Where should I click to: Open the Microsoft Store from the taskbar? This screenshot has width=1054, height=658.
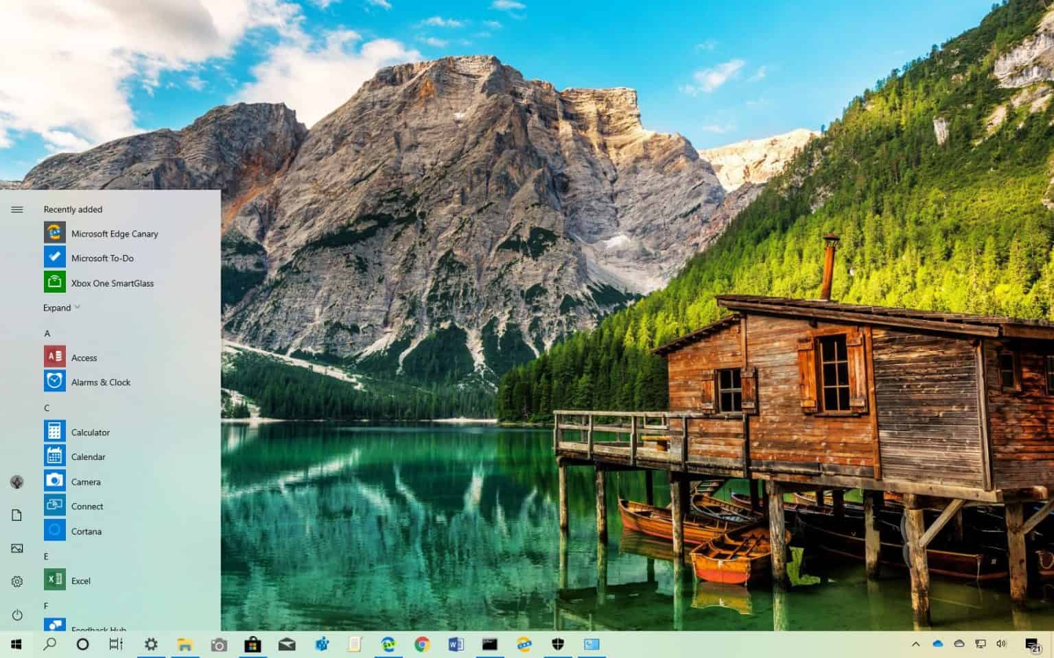click(253, 644)
